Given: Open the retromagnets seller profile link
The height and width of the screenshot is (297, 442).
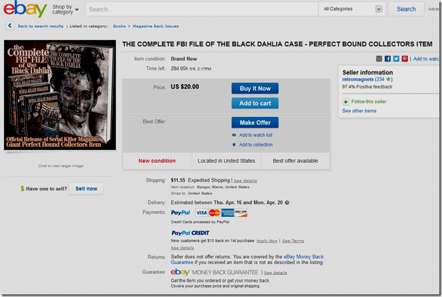Looking at the screenshot, I should (x=358, y=79).
